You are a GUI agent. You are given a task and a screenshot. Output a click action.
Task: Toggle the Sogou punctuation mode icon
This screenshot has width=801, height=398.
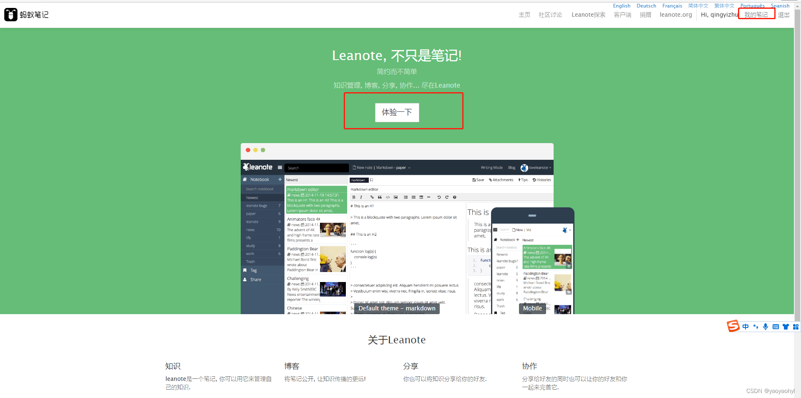[756, 327]
